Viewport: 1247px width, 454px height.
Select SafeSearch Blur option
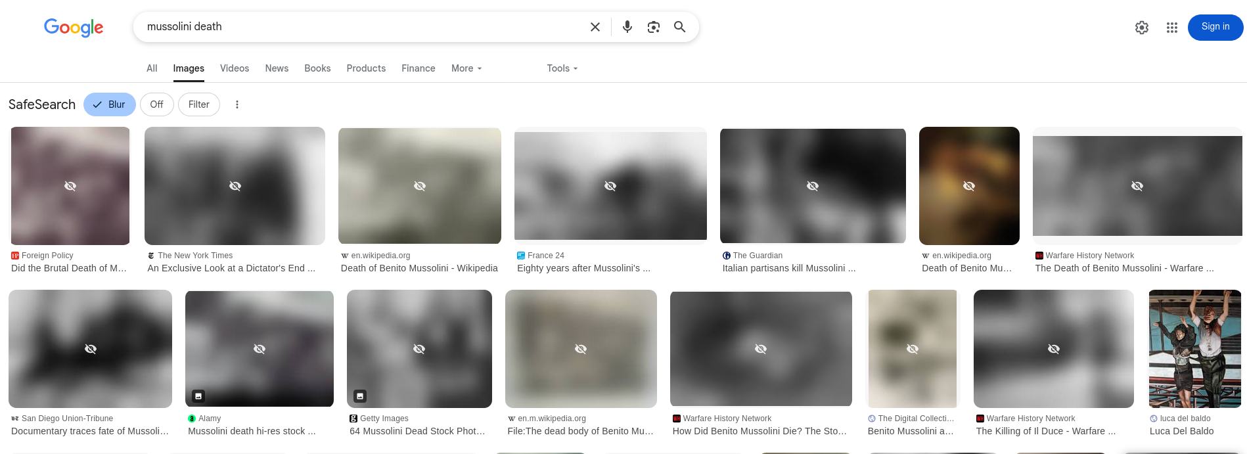[110, 104]
